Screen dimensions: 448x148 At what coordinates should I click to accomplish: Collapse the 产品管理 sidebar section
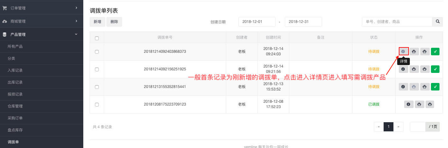42,35
